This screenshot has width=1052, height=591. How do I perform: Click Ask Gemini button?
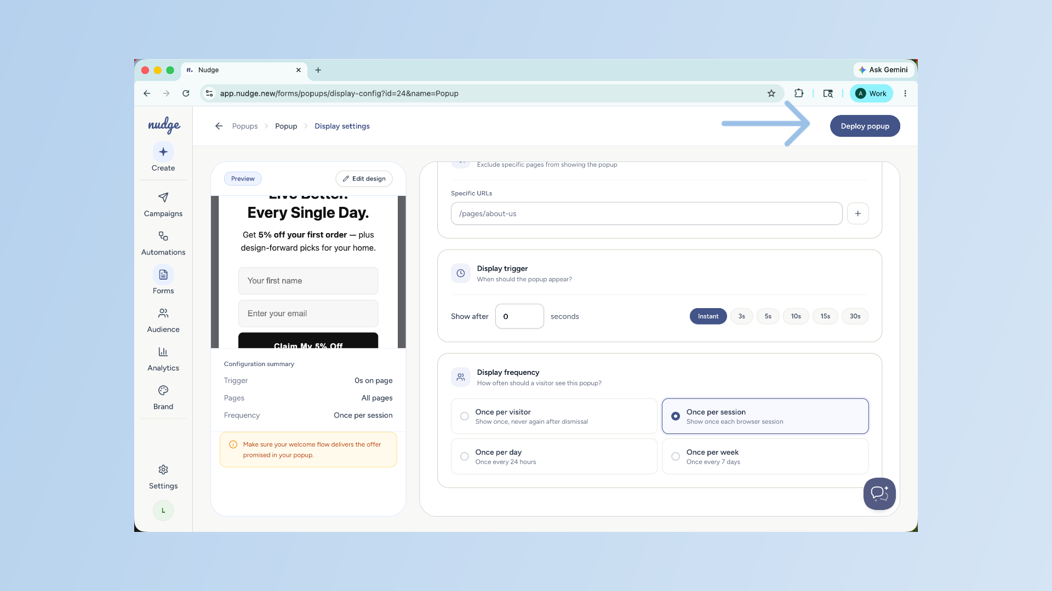(883, 70)
